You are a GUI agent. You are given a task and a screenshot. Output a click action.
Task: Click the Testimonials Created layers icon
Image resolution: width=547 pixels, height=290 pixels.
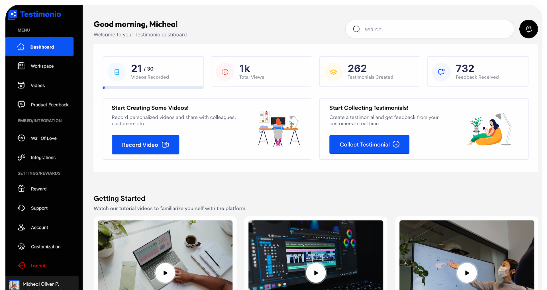(333, 72)
